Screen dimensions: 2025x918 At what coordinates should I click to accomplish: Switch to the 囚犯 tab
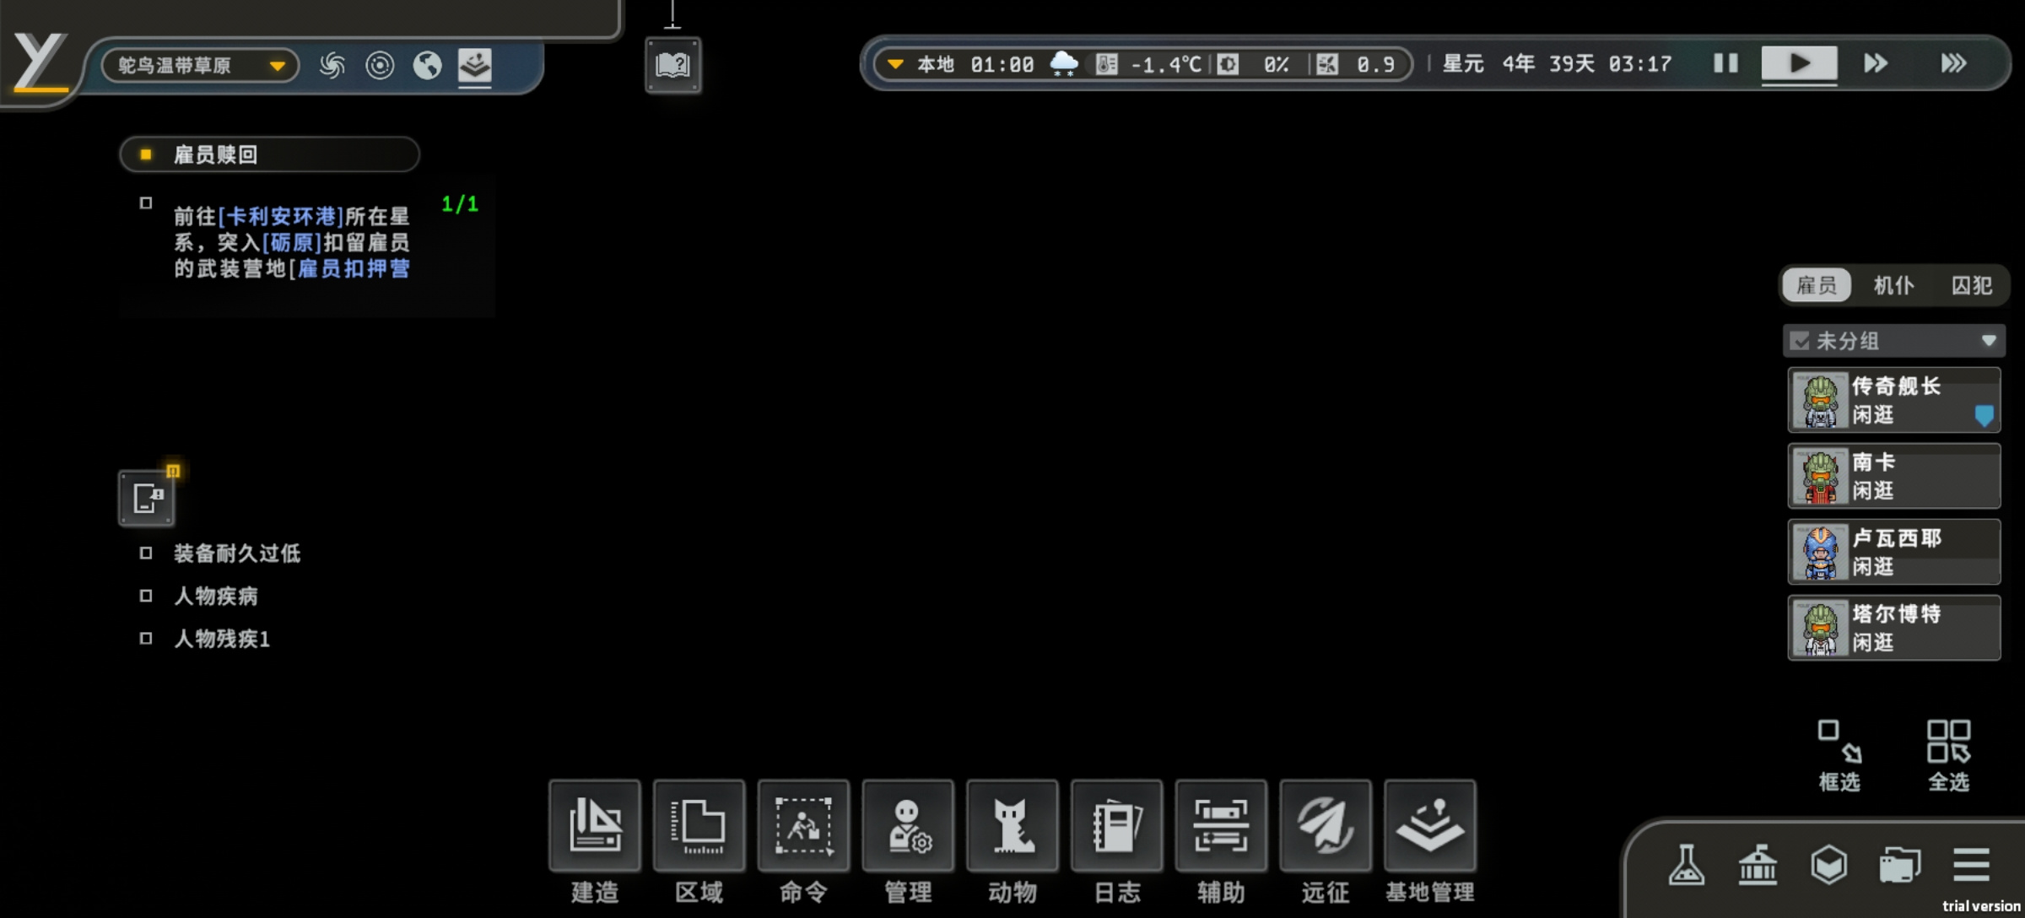point(1971,285)
